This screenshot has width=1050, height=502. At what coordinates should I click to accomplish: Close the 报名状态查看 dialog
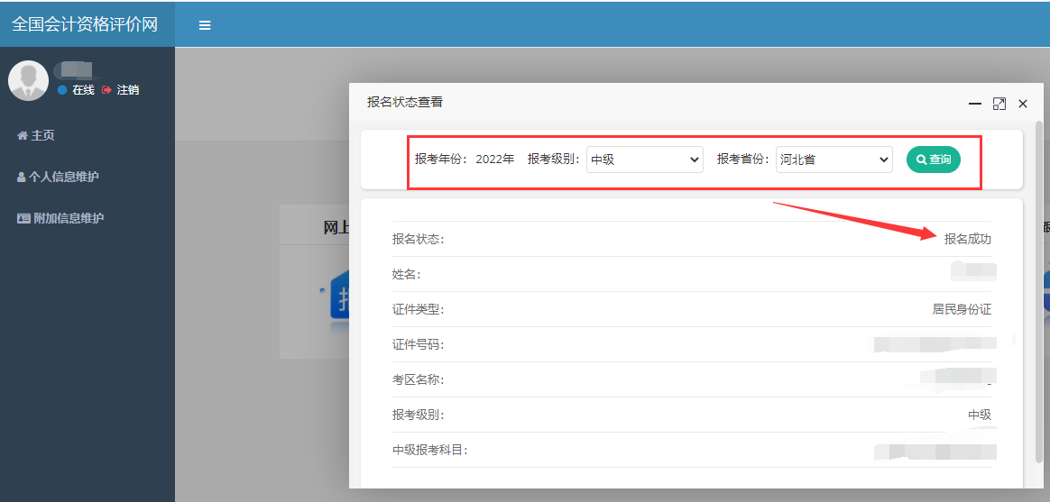[1023, 104]
